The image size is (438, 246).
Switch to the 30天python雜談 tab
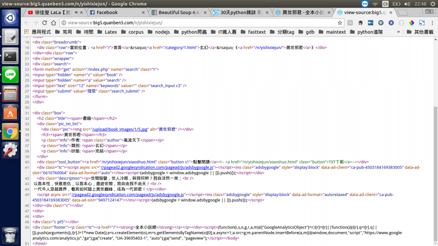tap(241, 12)
